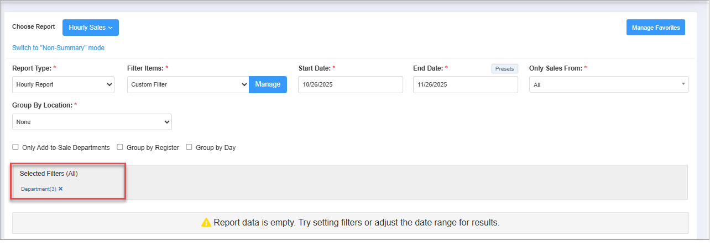Open the Group By Location dropdown
Image resolution: width=710 pixels, height=247 pixels.
(92, 122)
